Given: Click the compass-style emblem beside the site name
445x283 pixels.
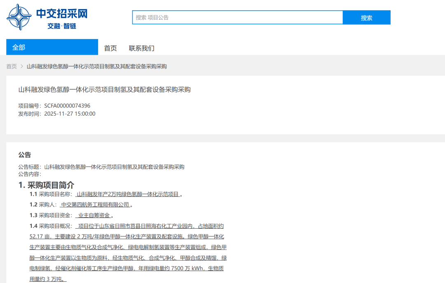Looking at the screenshot, I should 18,16.
